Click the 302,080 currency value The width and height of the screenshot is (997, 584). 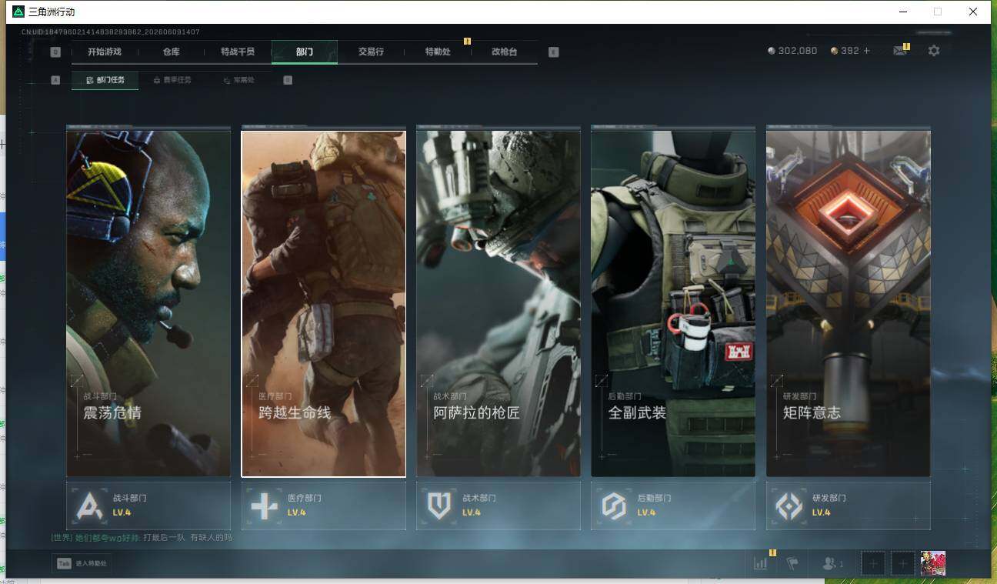tap(798, 51)
